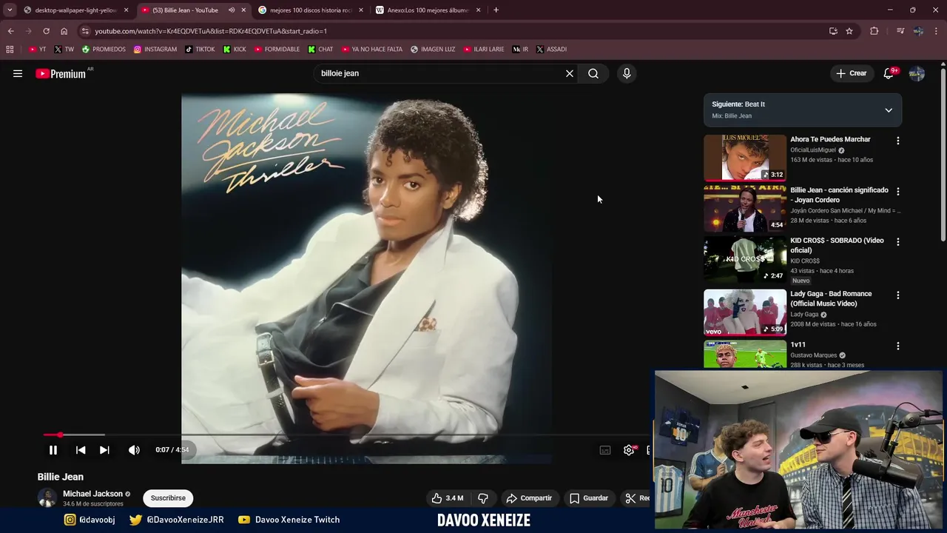The height and width of the screenshot is (533, 947).
Task: Reload the page
Action: click(x=46, y=31)
